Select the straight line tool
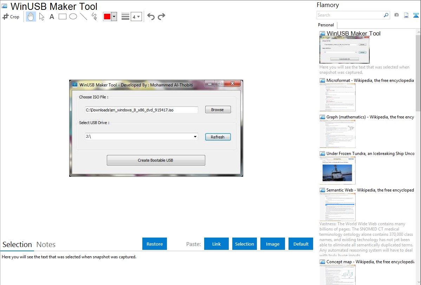 (x=84, y=17)
